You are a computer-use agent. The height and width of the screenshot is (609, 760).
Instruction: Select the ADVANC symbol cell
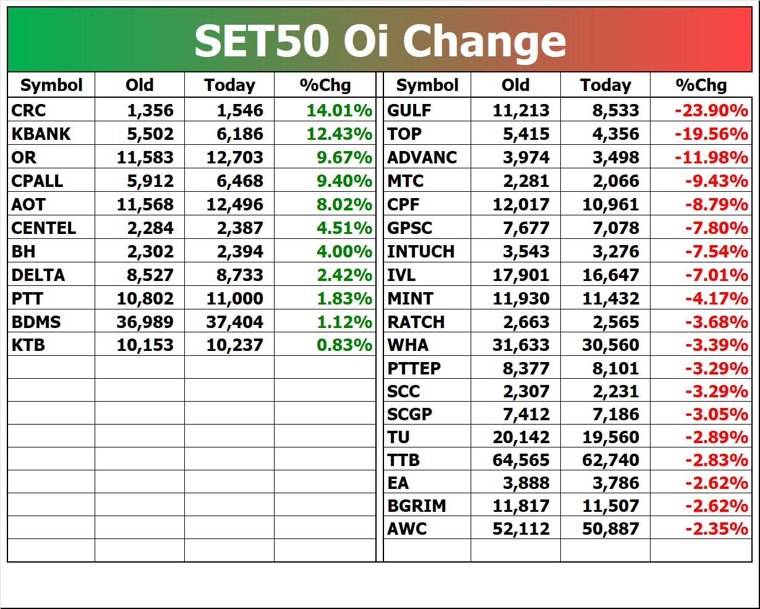(427, 157)
